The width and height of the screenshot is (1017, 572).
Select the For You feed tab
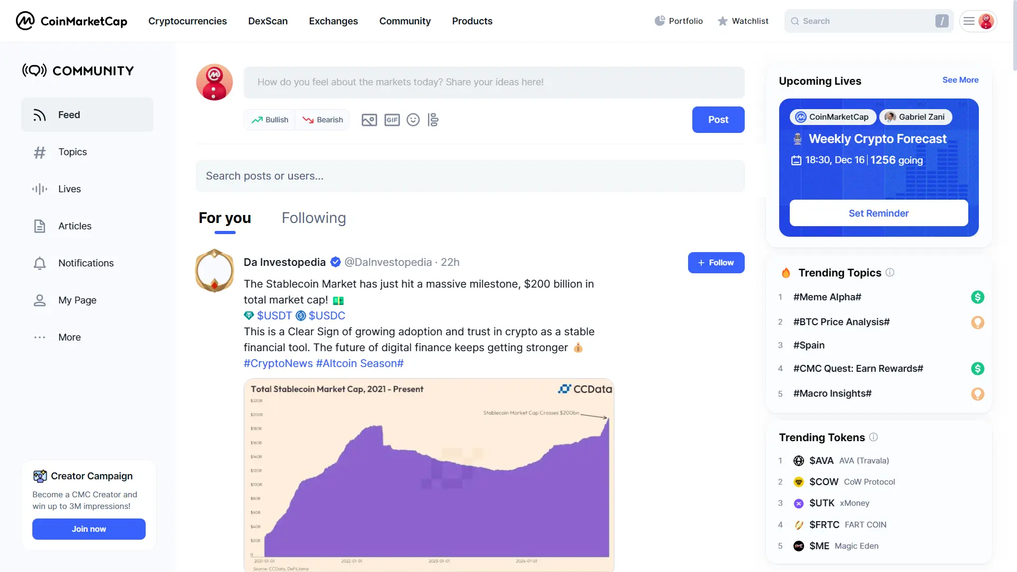224,217
